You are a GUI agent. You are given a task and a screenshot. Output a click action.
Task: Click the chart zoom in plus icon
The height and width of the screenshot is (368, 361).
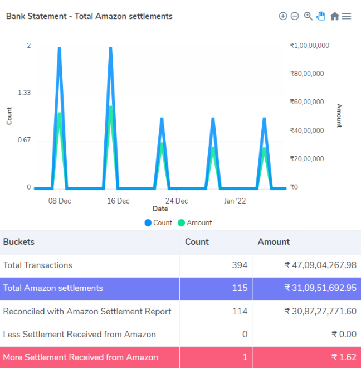pyautogui.click(x=283, y=16)
